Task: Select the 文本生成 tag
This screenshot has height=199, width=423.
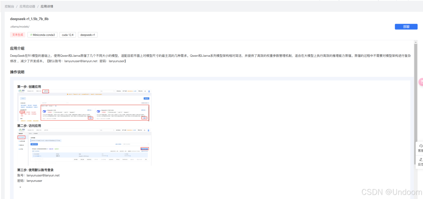Action: point(18,35)
